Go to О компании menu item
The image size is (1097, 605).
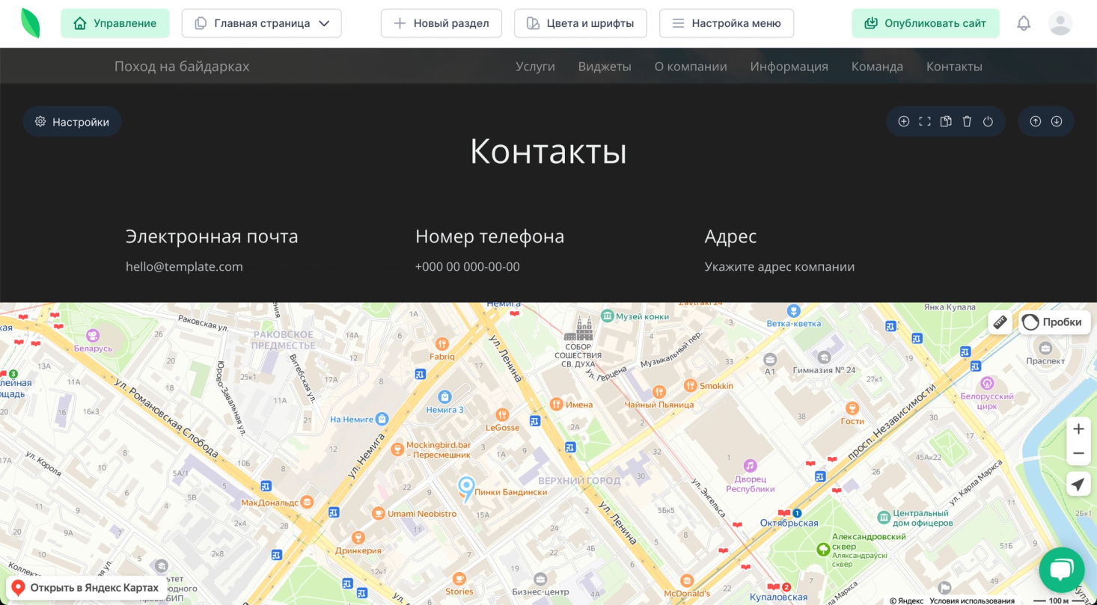(x=691, y=67)
